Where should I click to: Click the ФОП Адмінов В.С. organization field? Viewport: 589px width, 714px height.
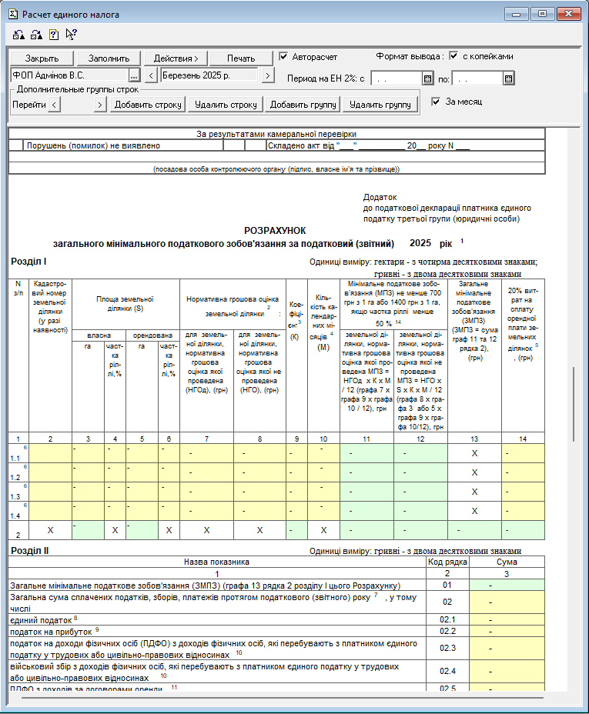point(70,75)
